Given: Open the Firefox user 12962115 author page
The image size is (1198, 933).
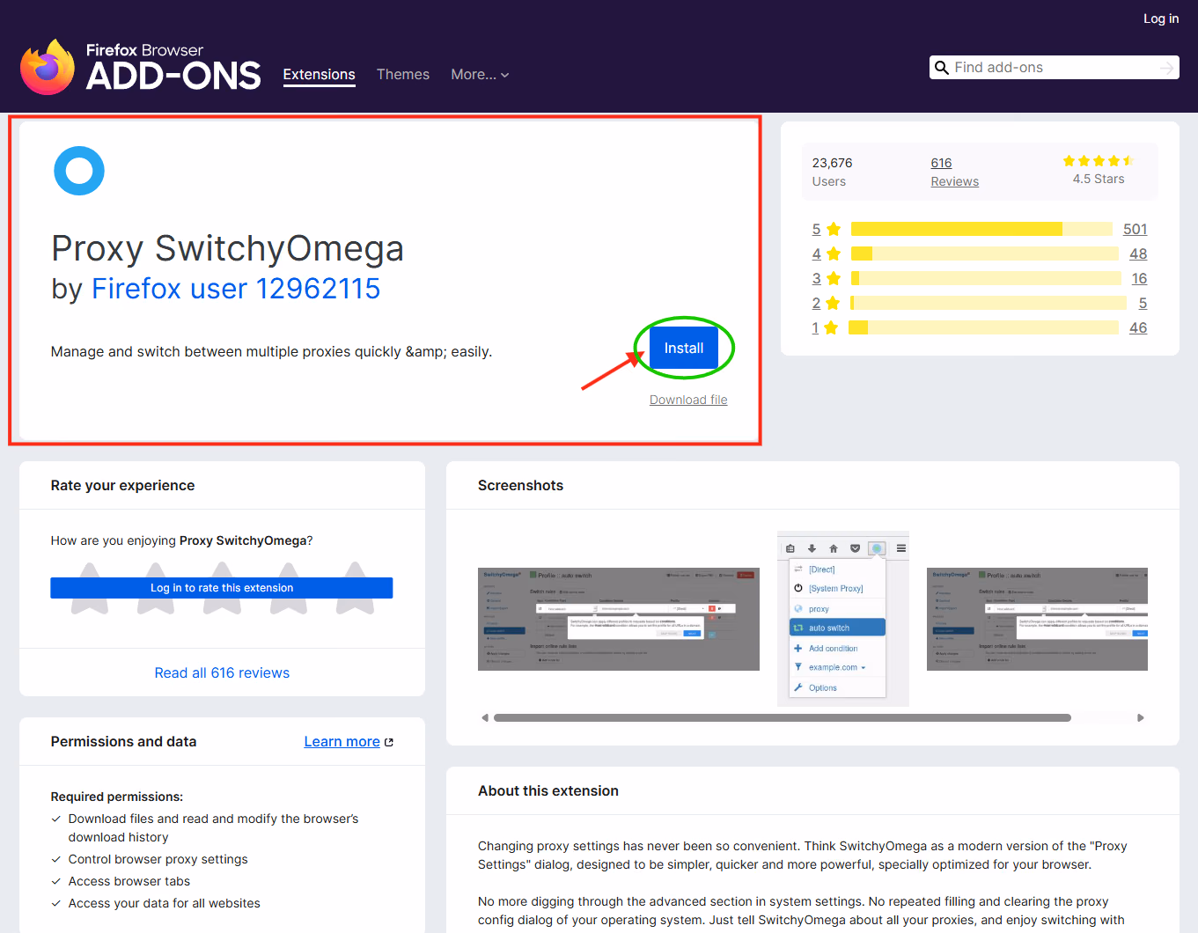Looking at the screenshot, I should click(236, 289).
